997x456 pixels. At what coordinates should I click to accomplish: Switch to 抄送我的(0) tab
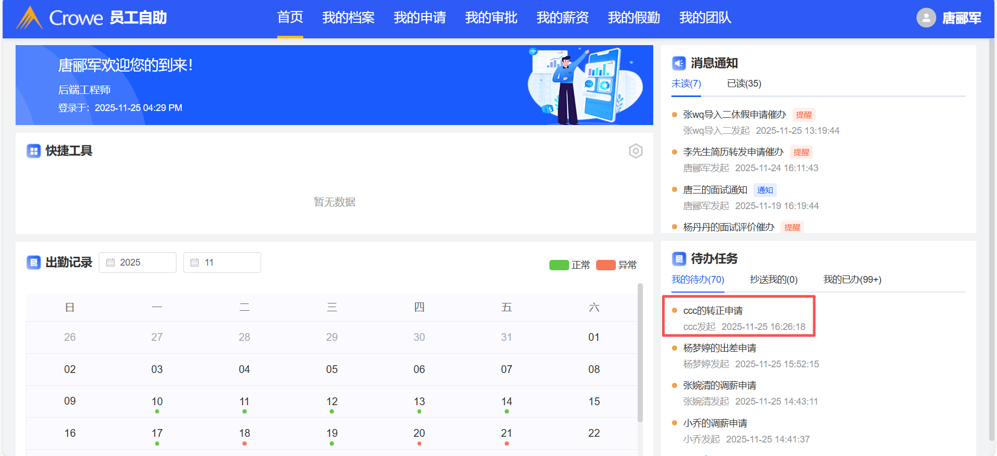(x=773, y=280)
